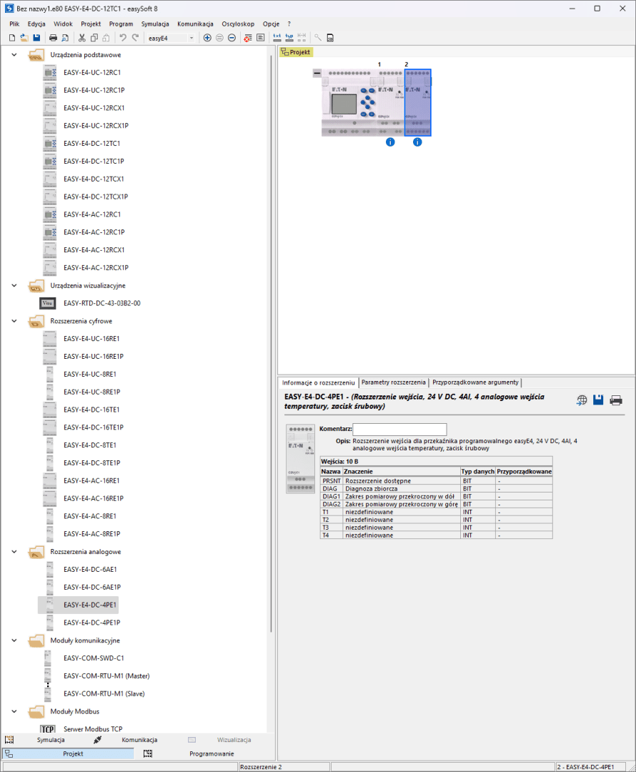Click the Save diskette icon in the toolbar
636x772 pixels.
[x=36, y=37]
